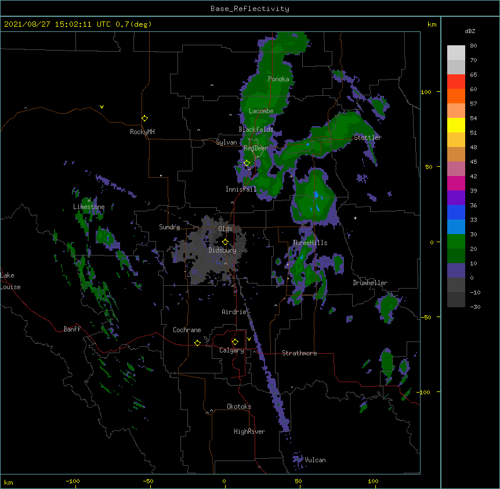Click the Olds city label
Screen dimensions: 500x489
coord(225,229)
